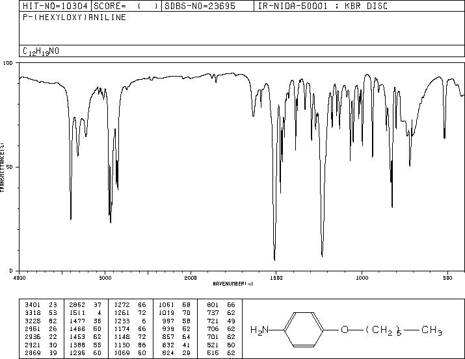Click the 1148 peak table value
465x359 pixels.
click(x=122, y=337)
